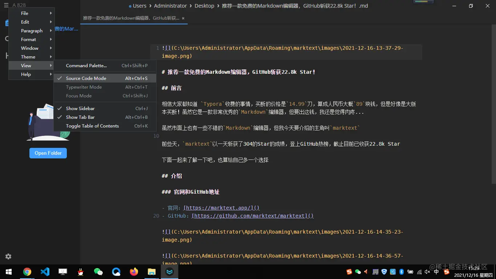Expand the Paragraph submenu
496x279 pixels.
[32, 31]
